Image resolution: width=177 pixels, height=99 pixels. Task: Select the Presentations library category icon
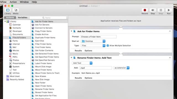(x=11, y=63)
